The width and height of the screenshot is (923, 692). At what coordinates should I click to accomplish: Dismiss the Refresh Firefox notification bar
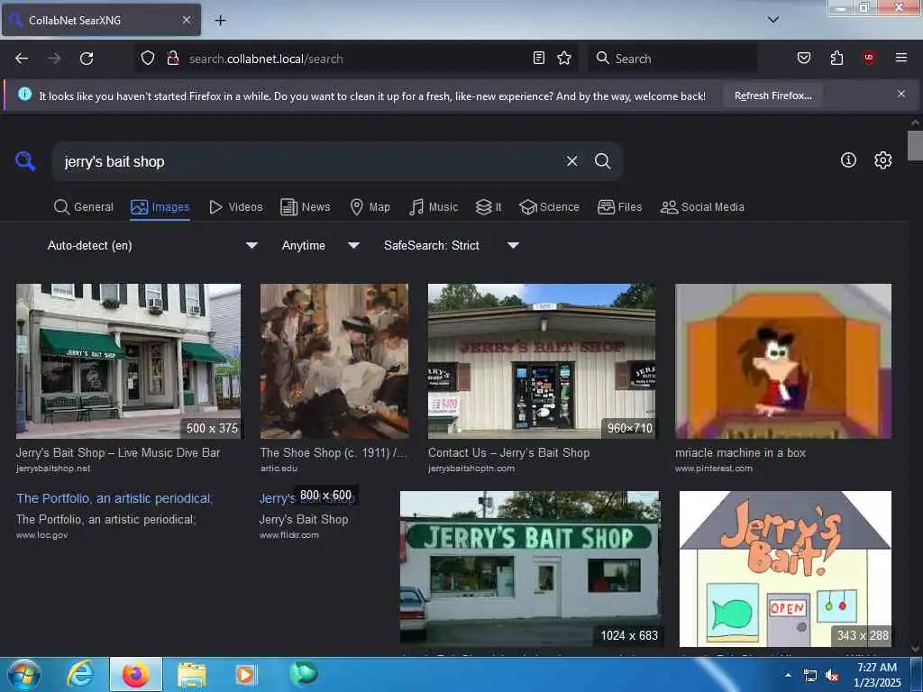[x=901, y=94]
